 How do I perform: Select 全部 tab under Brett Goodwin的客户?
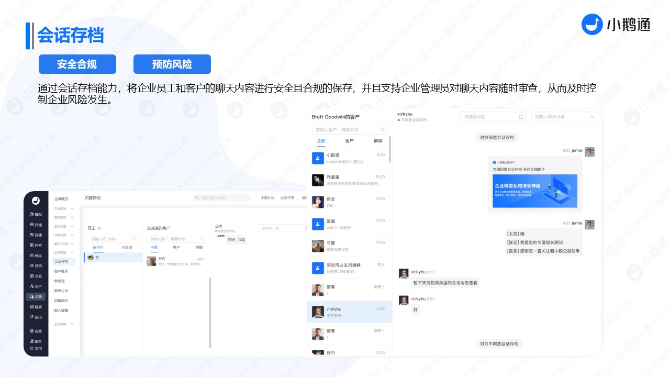coord(321,141)
